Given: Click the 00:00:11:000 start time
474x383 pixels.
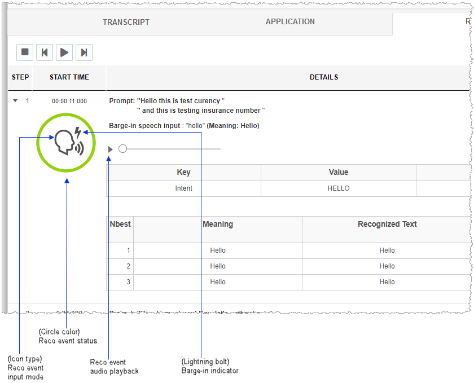Looking at the screenshot, I should pos(69,101).
